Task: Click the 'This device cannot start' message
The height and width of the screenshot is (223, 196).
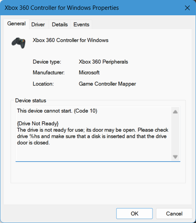Action: pos(57,111)
